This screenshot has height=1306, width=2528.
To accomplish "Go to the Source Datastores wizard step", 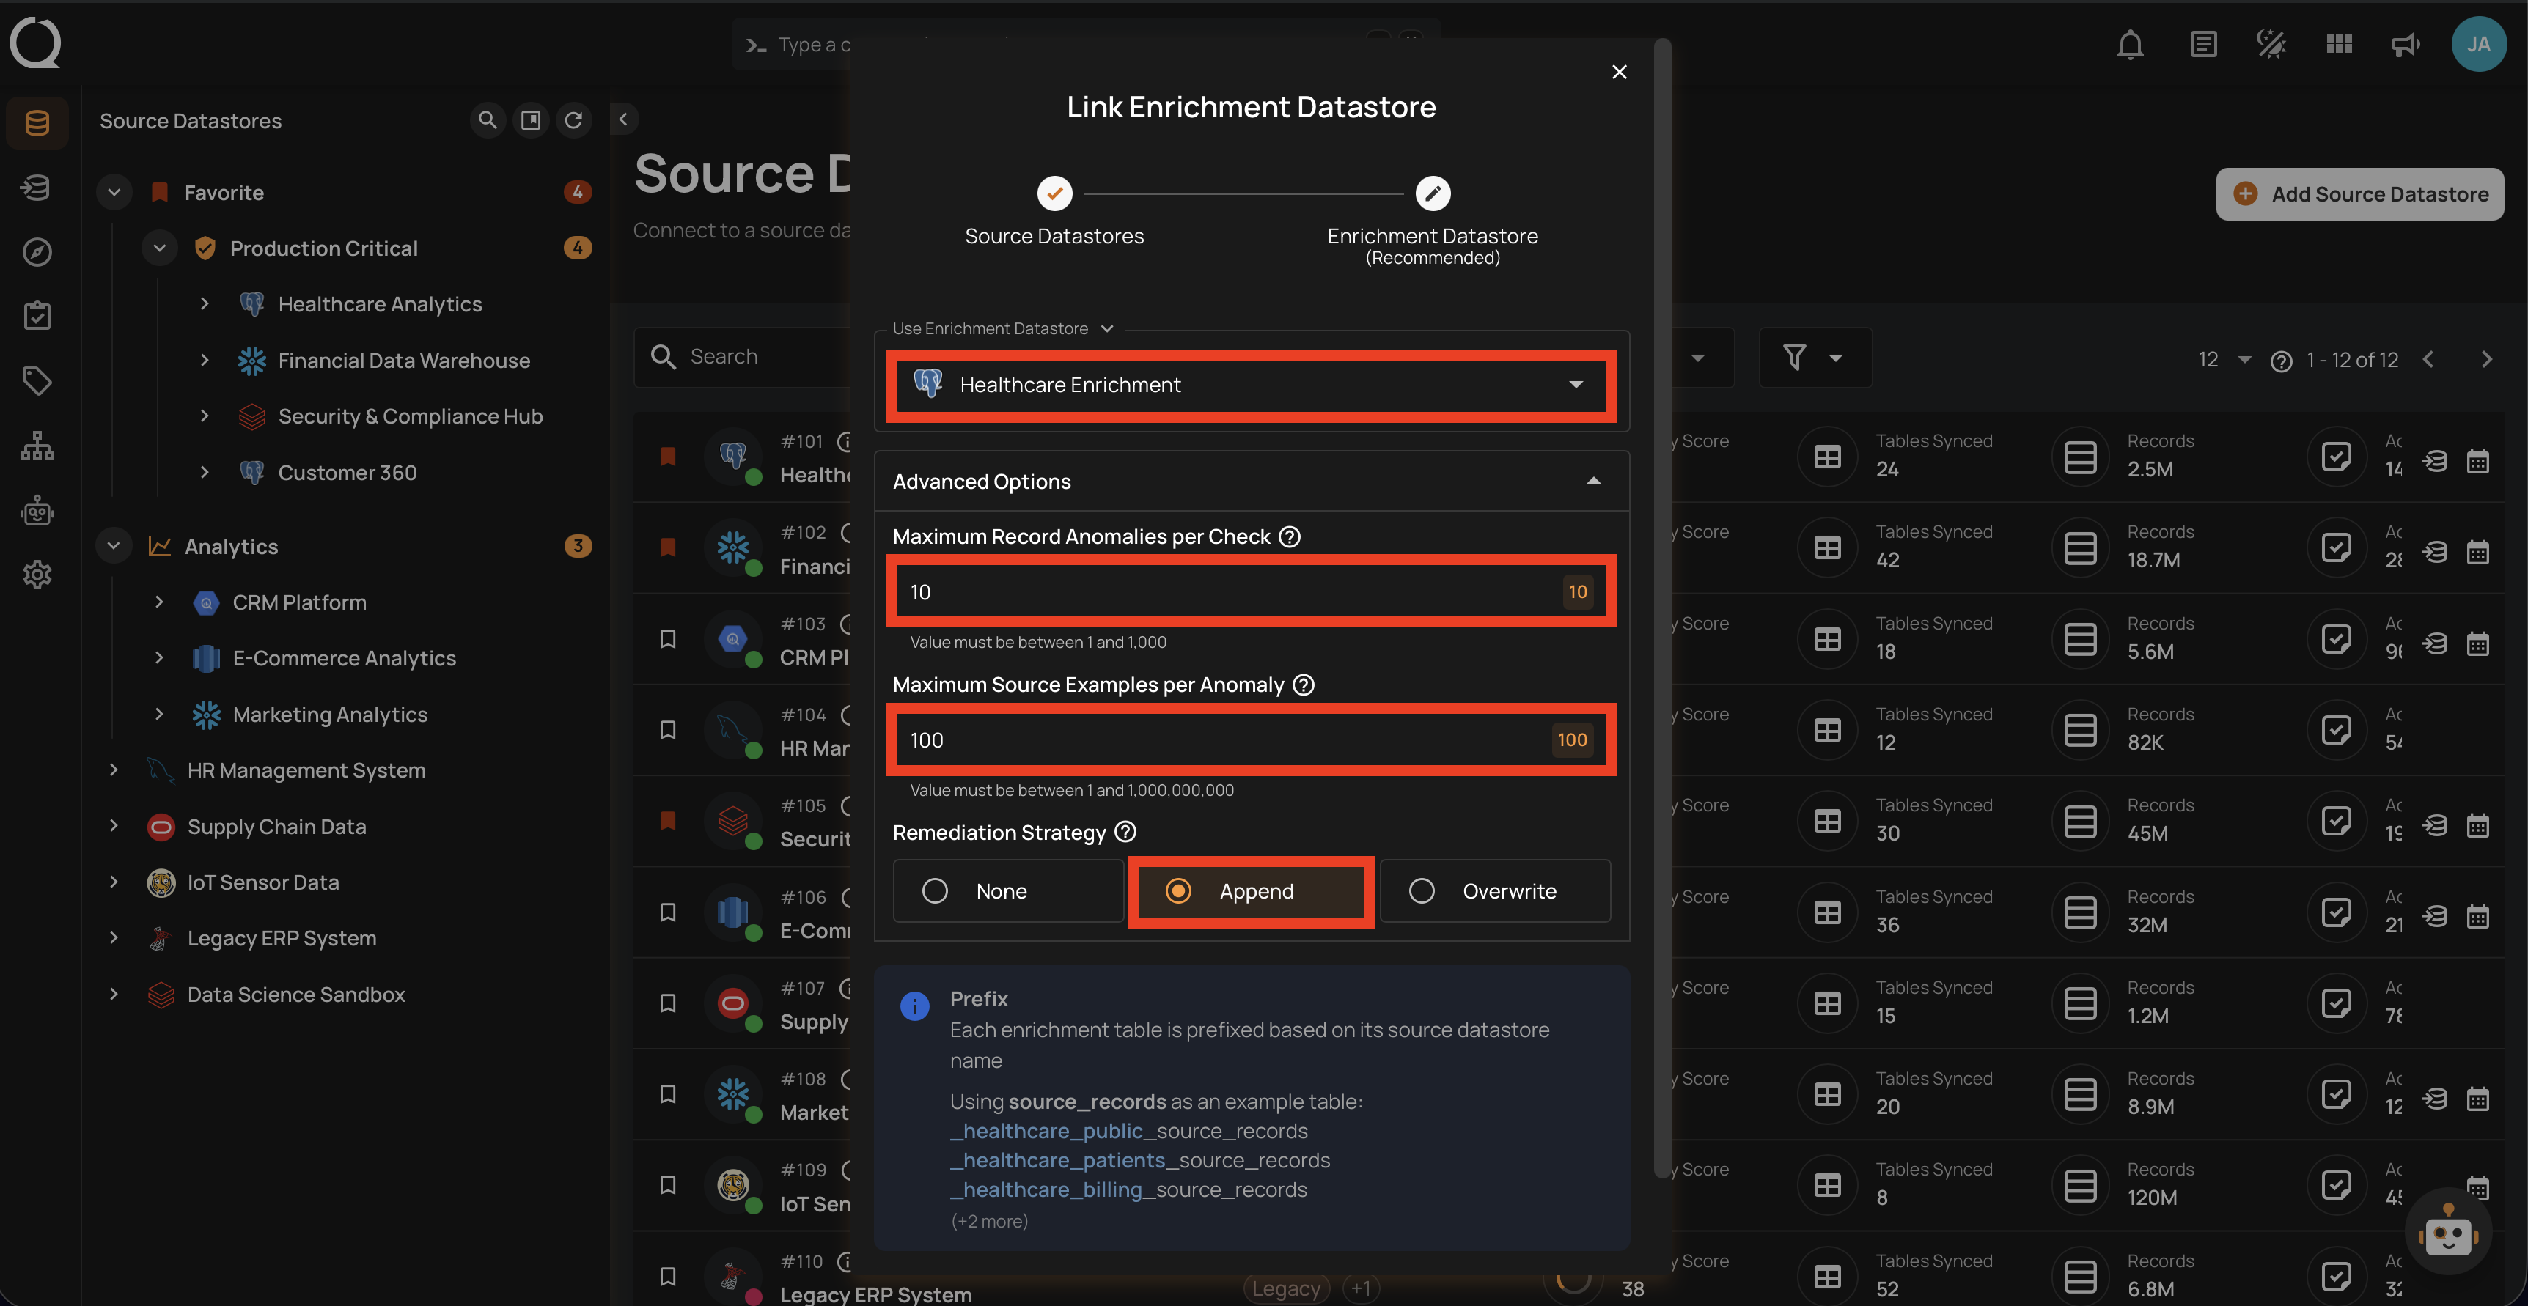I will coord(1054,193).
